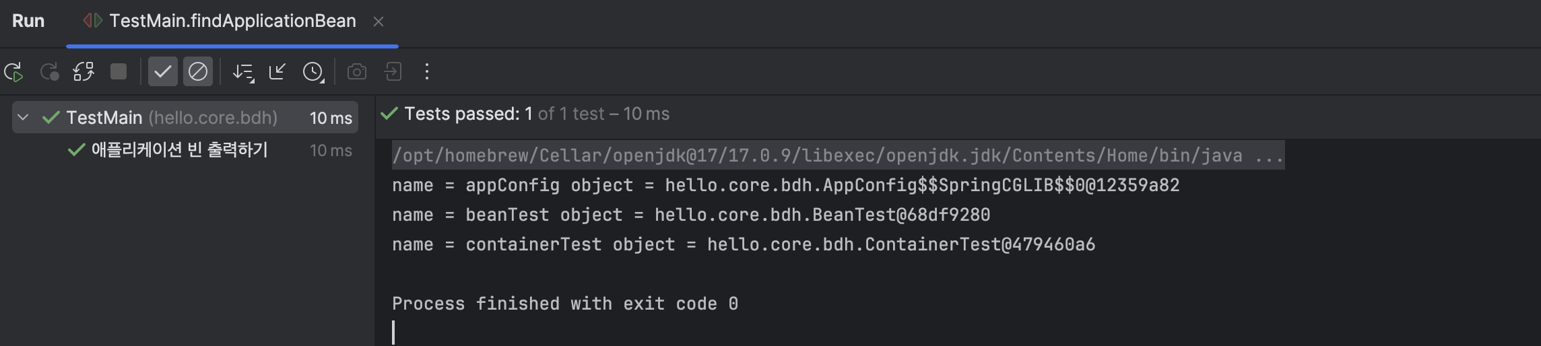The width and height of the screenshot is (1541, 346).
Task: Click the collapse-all arrow icon
Action: tap(277, 72)
